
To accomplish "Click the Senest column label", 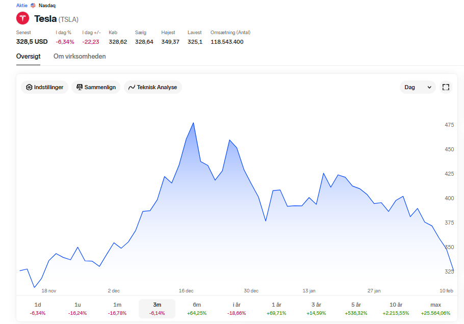I will (x=23, y=33).
